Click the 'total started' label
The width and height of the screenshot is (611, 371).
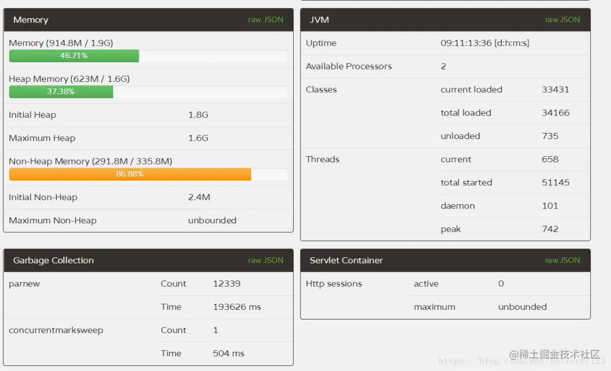click(466, 183)
